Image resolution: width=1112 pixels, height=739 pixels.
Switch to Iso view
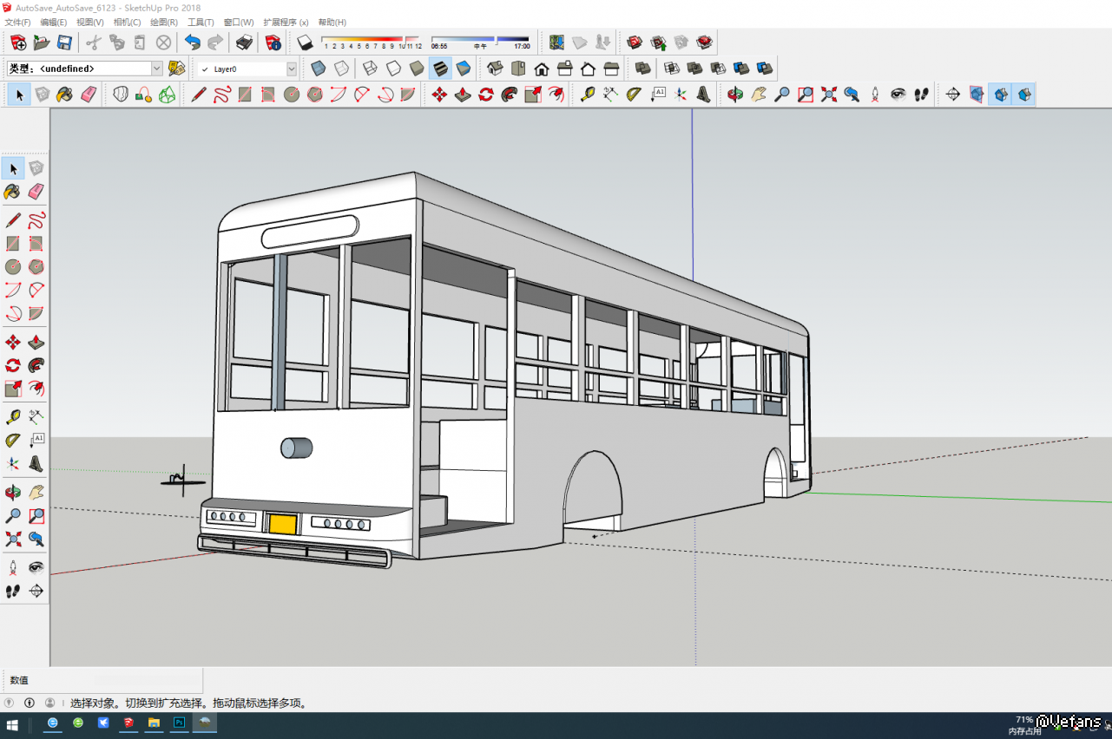(x=496, y=69)
